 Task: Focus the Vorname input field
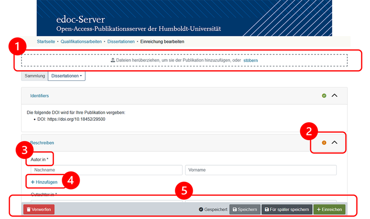tap(261, 170)
